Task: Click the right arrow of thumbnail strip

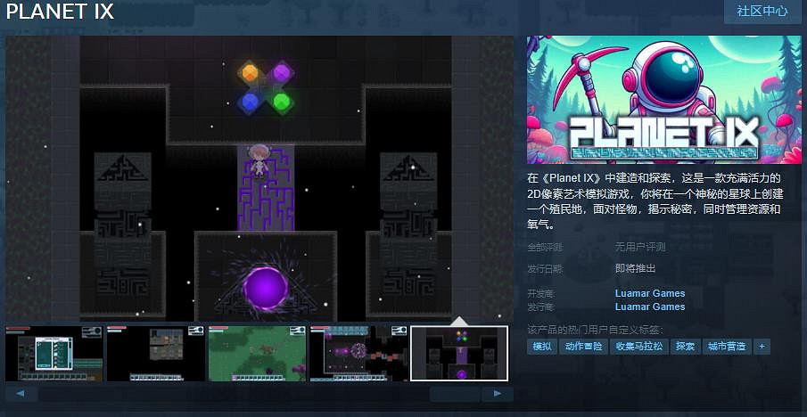Action: pyautogui.click(x=498, y=394)
